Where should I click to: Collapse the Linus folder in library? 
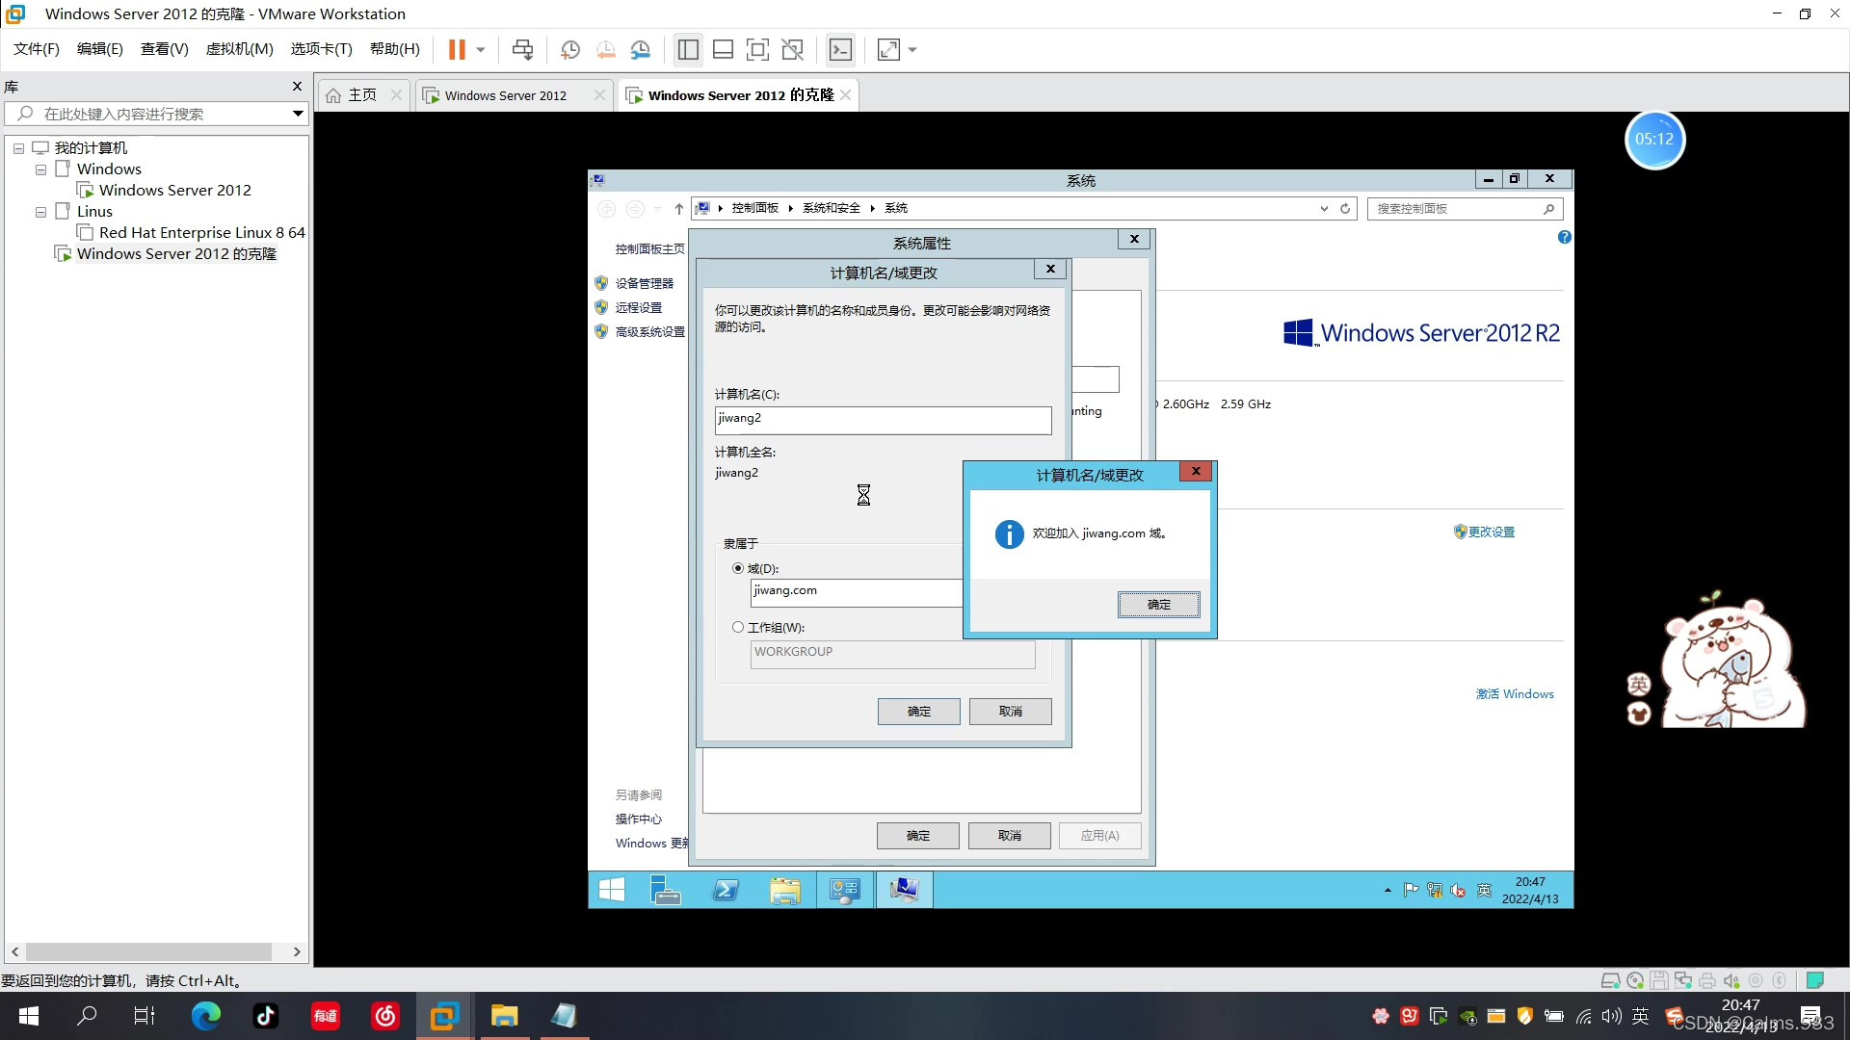pos(40,212)
